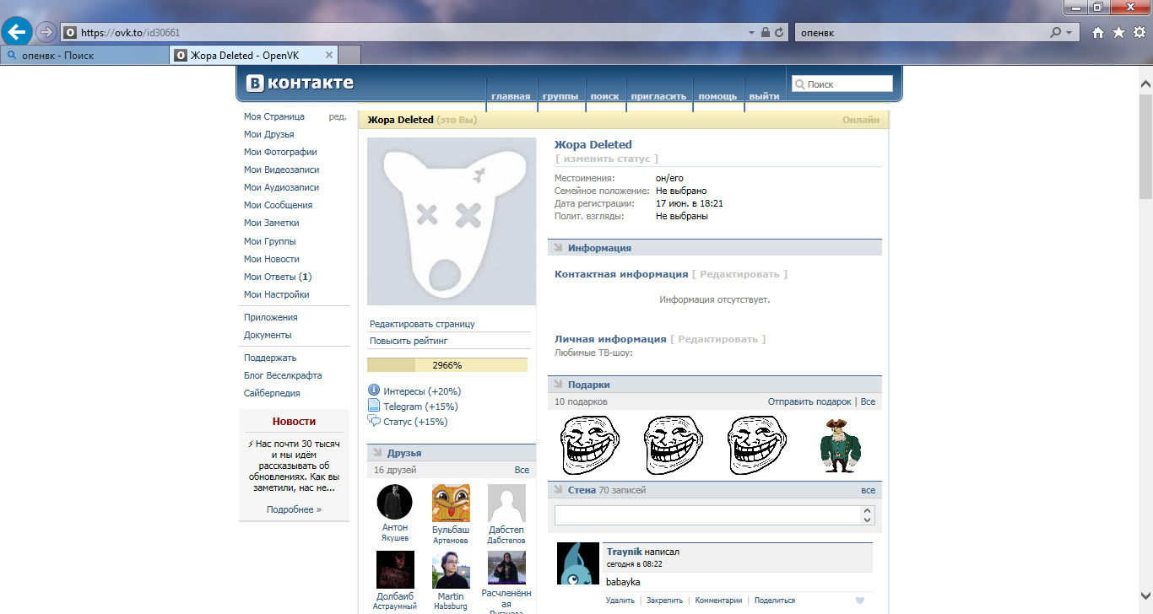Close the Жора Deleted browser tab

(329, 56)
